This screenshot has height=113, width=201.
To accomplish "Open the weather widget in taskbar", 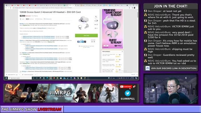I will 111,78.
